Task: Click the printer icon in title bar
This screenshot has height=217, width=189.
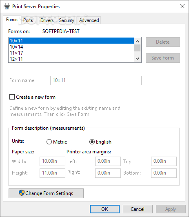Action: tap(7, 6)
